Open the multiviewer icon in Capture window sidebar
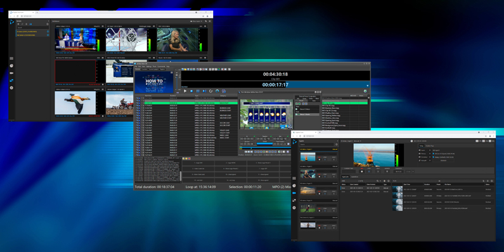Screen dimensions: 504x252 pyautogui.click(x=294, y=200)
